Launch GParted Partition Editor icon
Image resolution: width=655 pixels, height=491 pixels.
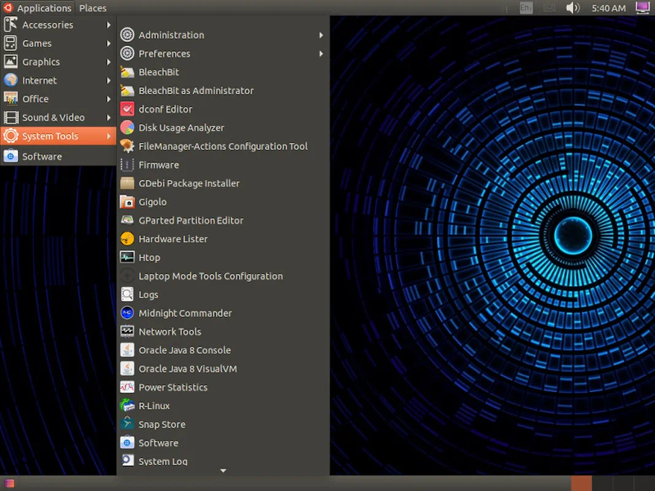point(127,220)
